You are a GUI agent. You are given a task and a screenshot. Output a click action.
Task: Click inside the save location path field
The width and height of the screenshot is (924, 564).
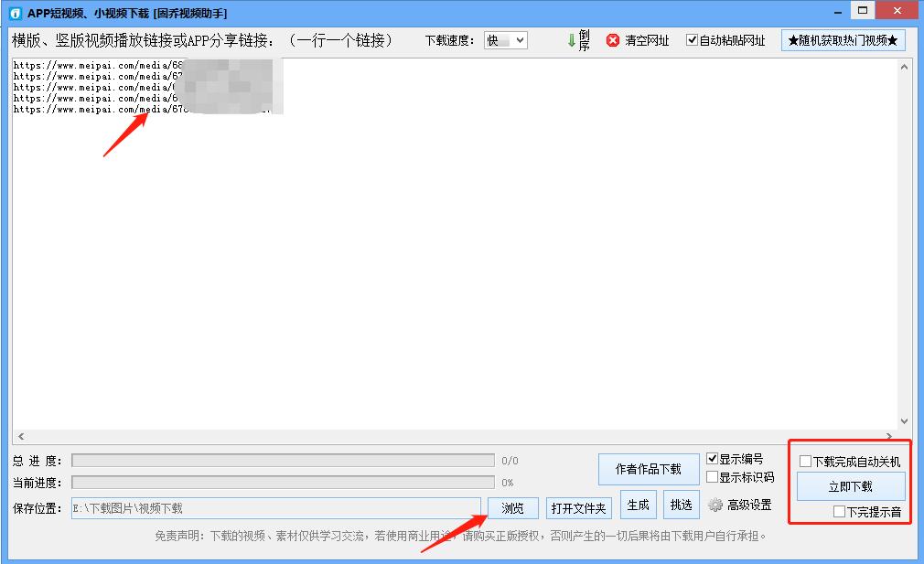[274, 508]
